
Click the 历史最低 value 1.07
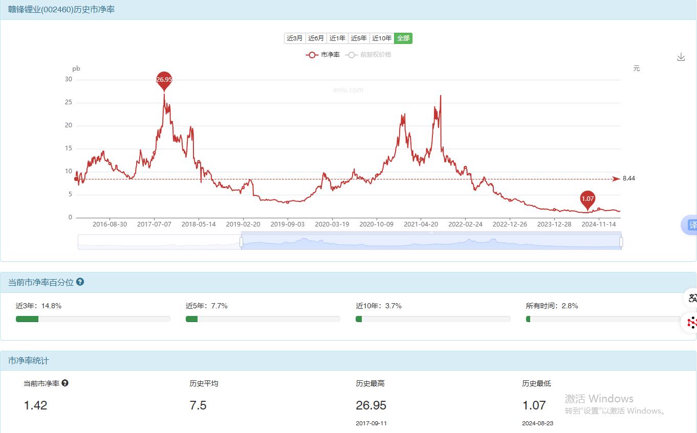tap(534, 405)
